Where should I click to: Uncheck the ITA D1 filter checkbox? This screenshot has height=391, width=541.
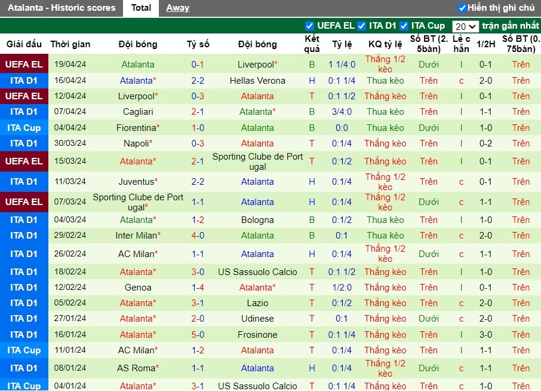(x=362, y=26)
